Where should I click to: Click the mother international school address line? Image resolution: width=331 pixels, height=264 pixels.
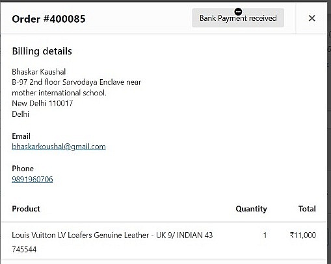(59, 93)
